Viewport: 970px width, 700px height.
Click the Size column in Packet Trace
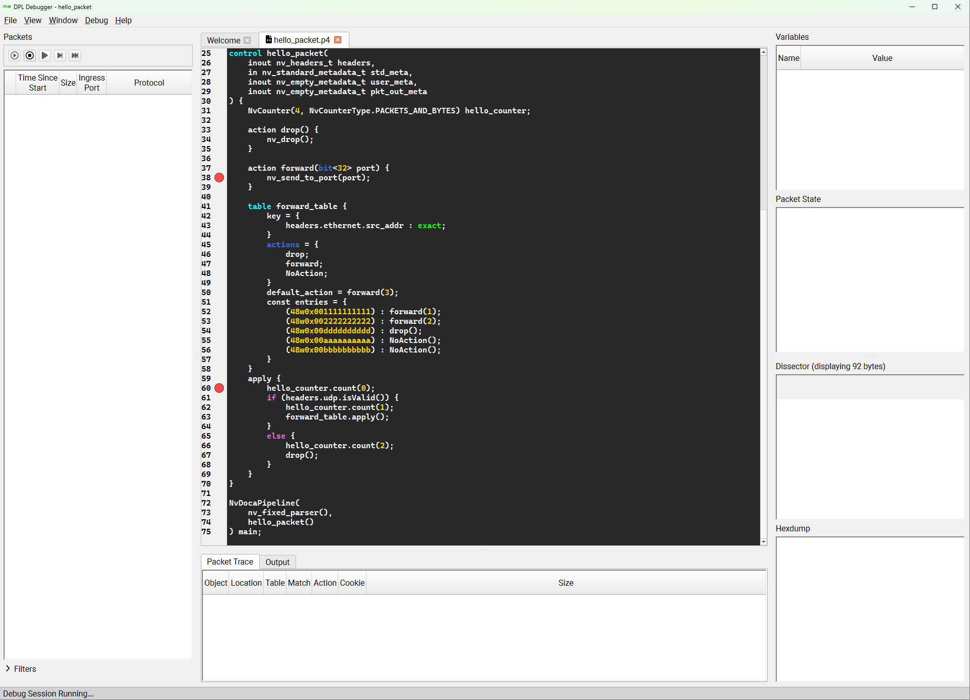click(x=566, y=583)
